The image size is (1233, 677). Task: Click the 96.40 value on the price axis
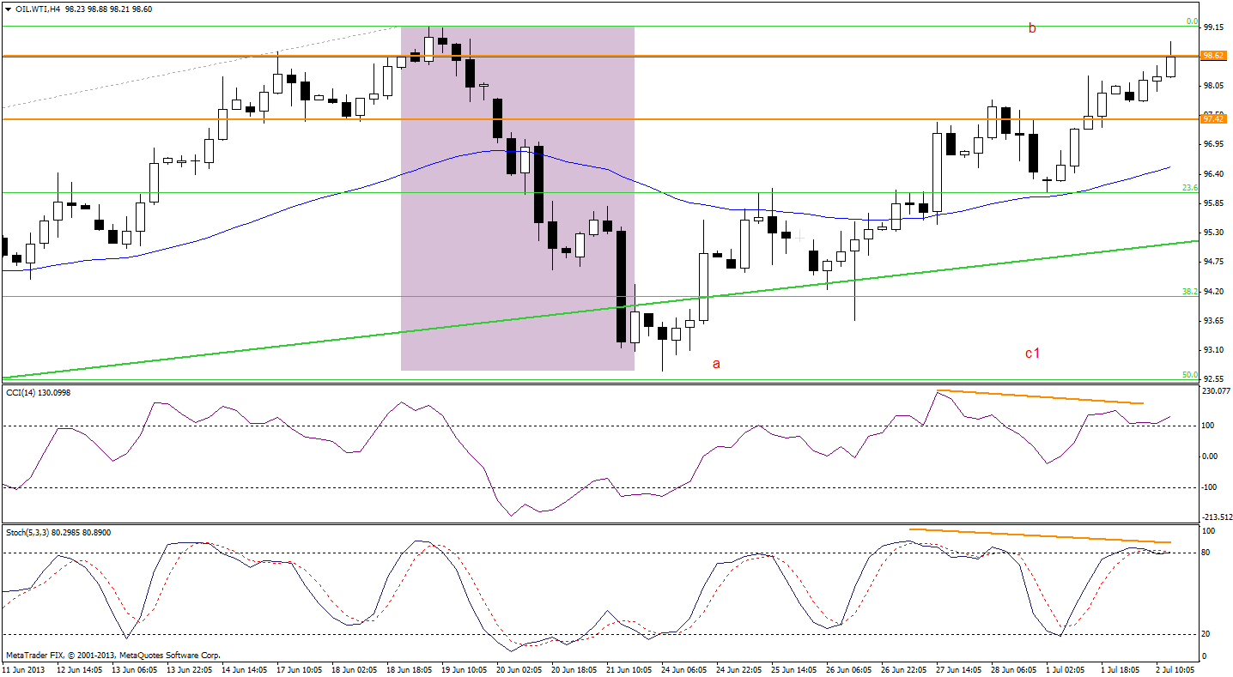1213,174
